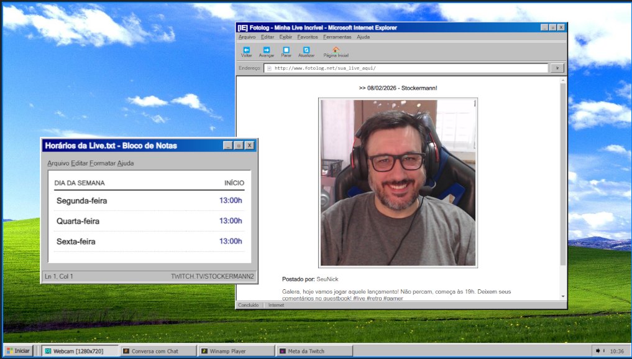Click the SeuNick poster name

[327, 279]
